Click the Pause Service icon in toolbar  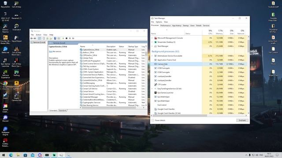(70, 38)
